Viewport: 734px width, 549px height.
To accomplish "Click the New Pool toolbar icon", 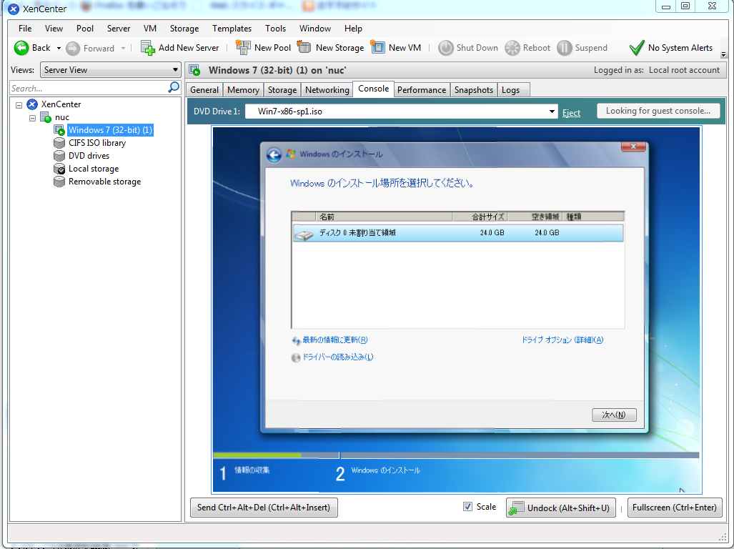I will 243,47.
